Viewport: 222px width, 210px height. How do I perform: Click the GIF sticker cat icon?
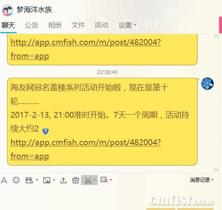[x=29, y=180]
